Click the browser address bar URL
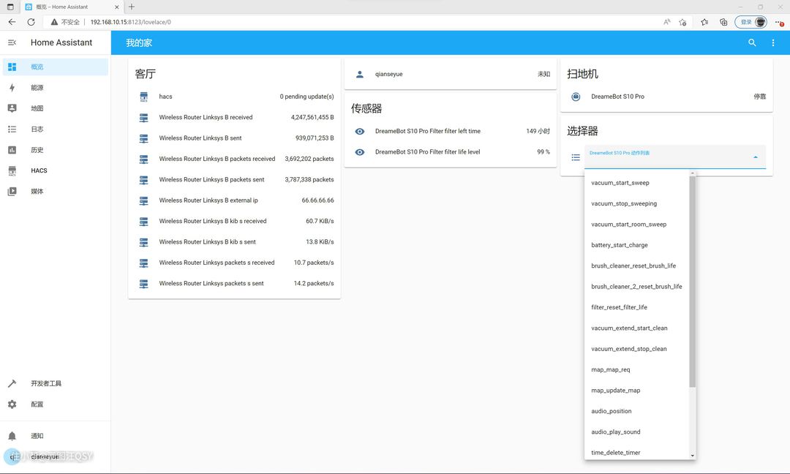Viewport: 790px width, 474px height. 130,22
